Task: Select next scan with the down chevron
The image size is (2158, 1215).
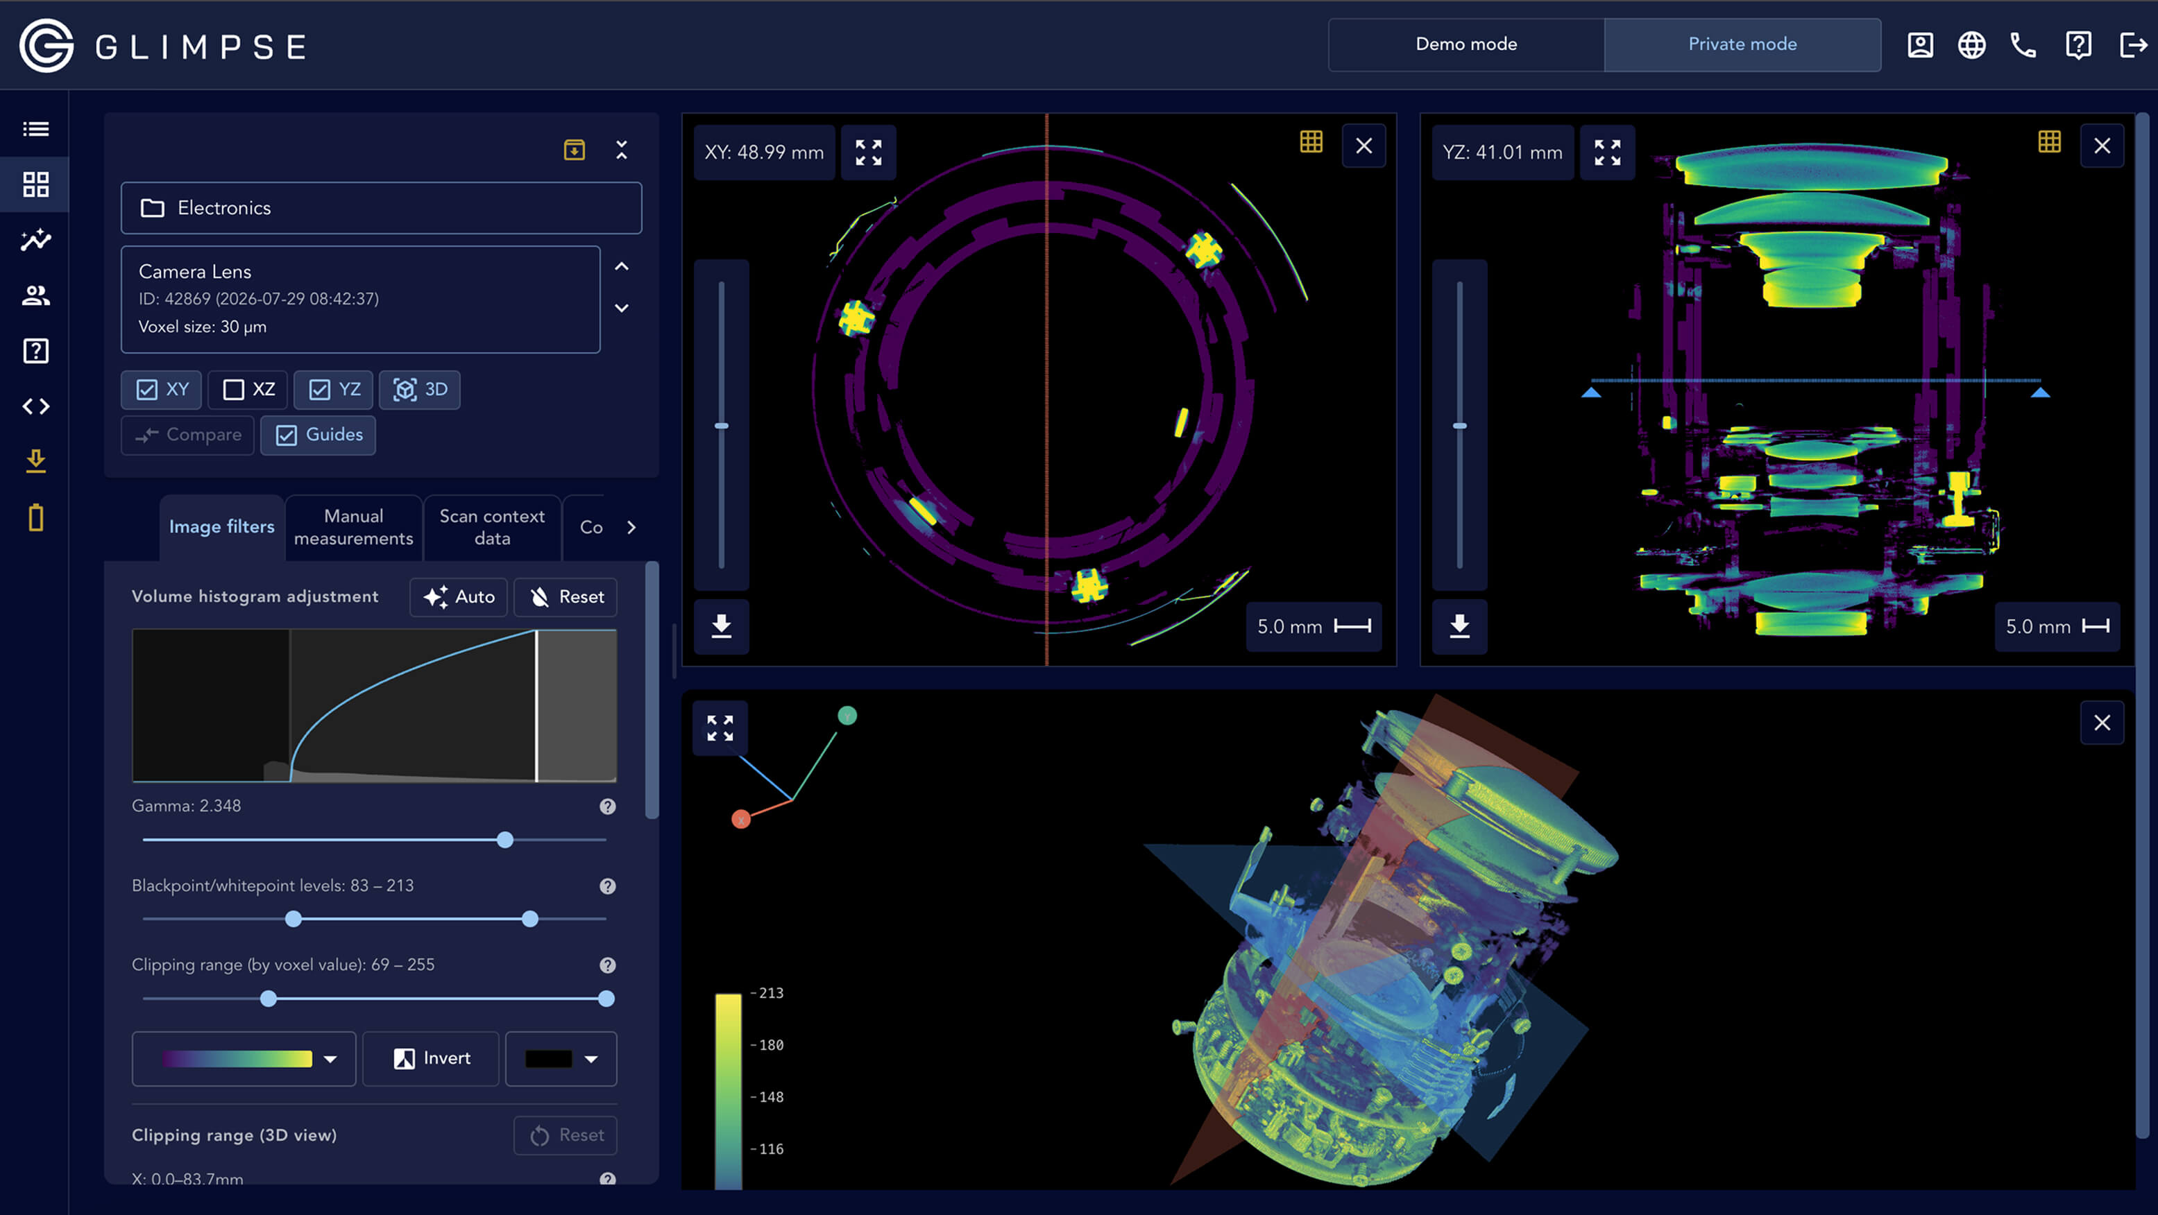Action: tap(622, 308)
